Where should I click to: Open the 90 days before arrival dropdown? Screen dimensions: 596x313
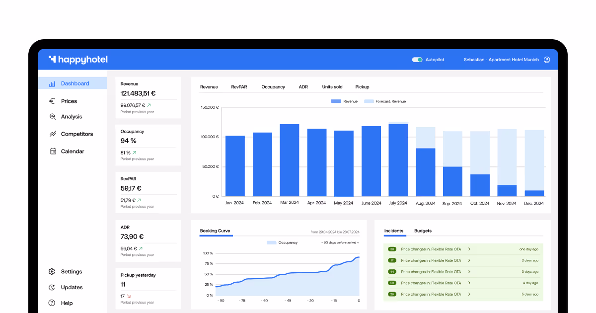point(340,242)
